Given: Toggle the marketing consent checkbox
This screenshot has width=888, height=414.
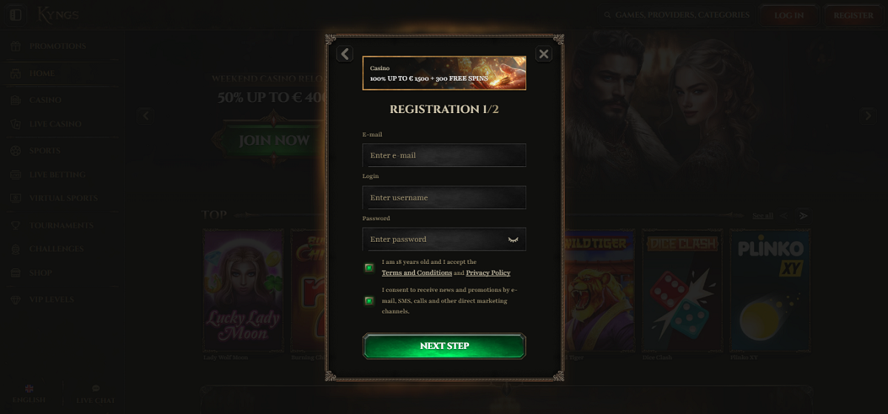Looking at the screenshot, I should [369, 301].
